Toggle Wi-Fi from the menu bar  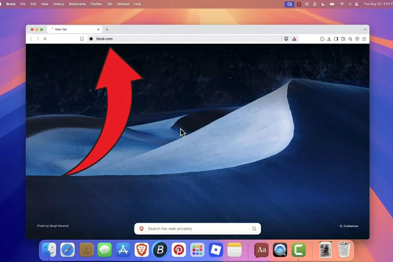coord(342,4)
